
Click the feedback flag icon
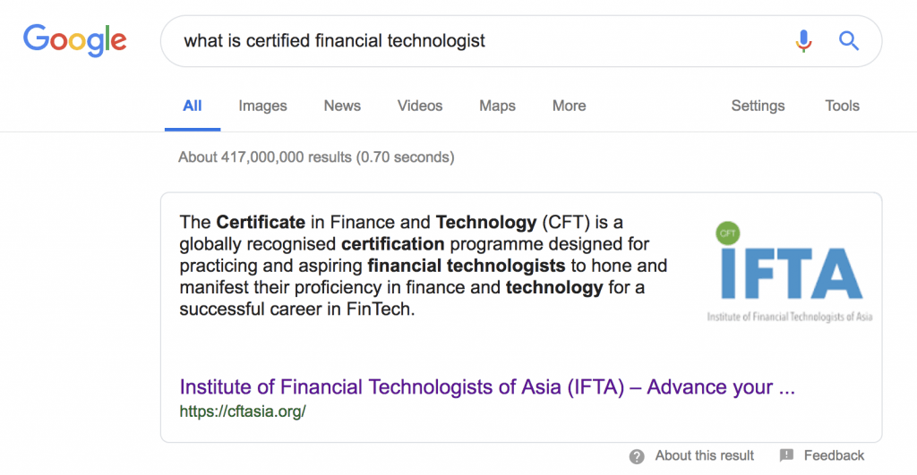click(786, 455)
